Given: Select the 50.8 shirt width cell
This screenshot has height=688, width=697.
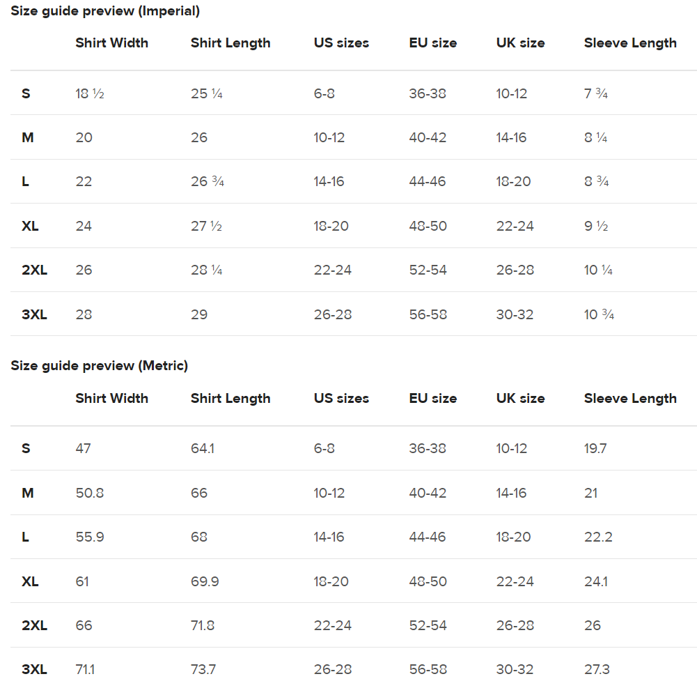Looking at the screenshot, I should (90, 494).
